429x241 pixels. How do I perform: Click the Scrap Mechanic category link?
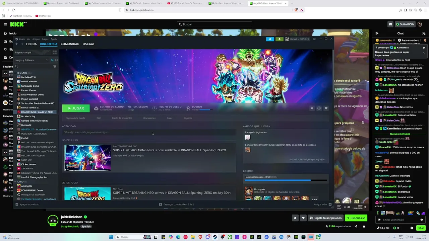(70, 227)
